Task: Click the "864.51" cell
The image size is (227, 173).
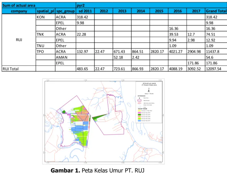Action: 140,51
